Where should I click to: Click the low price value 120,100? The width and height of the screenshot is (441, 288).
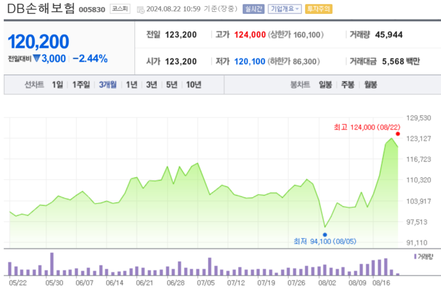coord(249,61)
